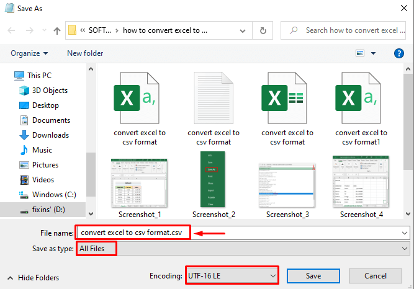Viewport: 414px width, 289px height.
Task: Click the Back navigation arrow
Action: (x=11, y=30)
